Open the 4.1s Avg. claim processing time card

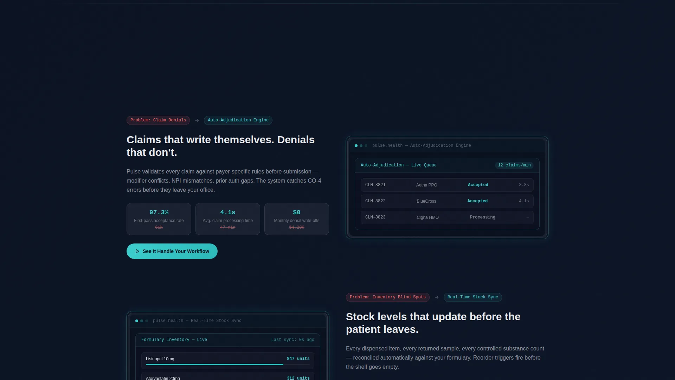pos(228,219)
